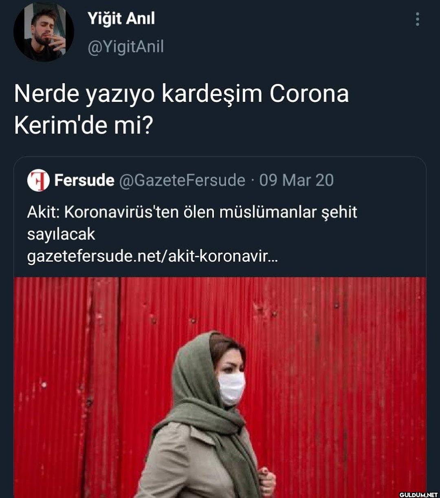This screenshot has height=498, width=440.
Task: Click the @GazeteFersude handle
Action: click(x=182, y=180)
